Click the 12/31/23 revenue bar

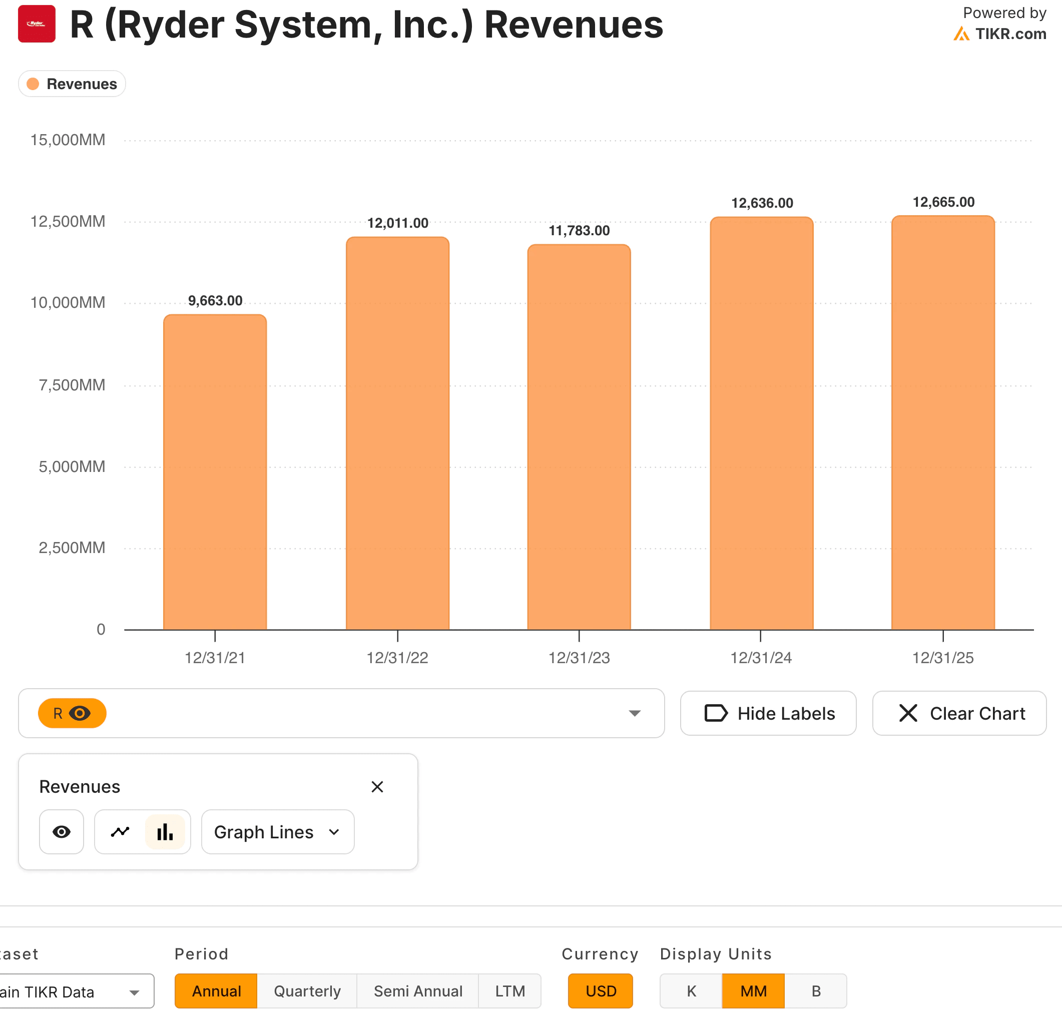[579, 437]
